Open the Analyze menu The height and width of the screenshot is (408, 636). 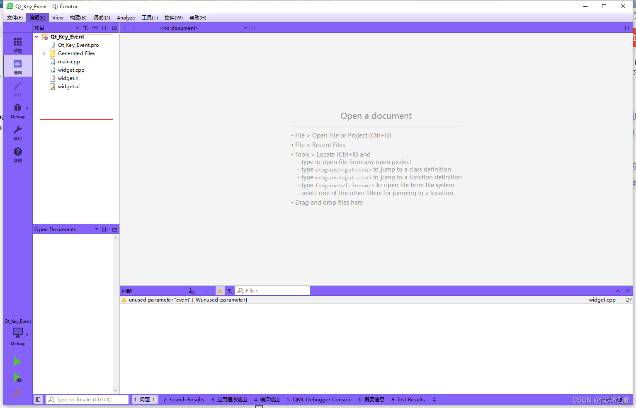pos(126,17)
